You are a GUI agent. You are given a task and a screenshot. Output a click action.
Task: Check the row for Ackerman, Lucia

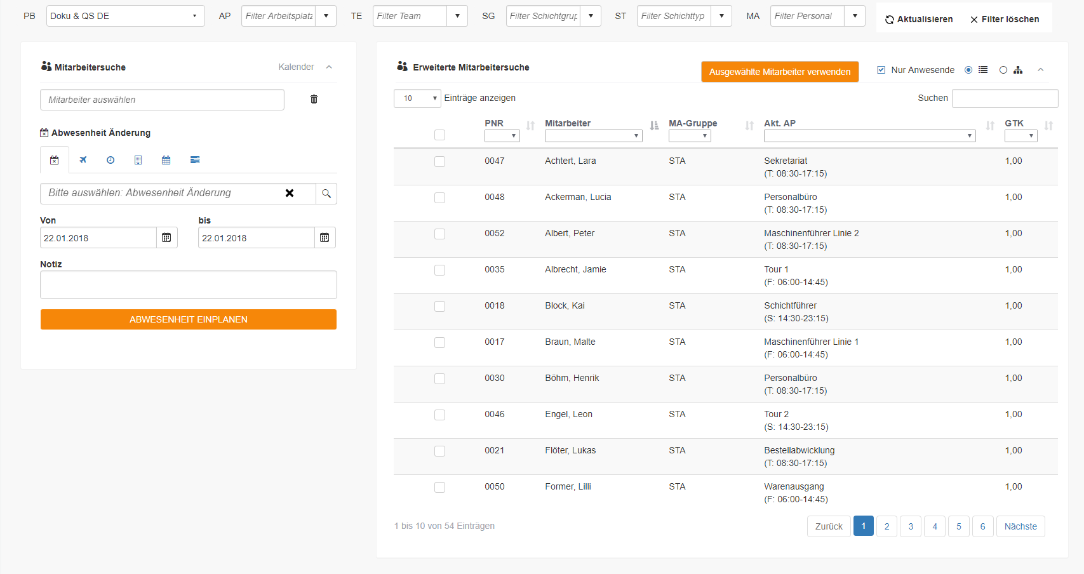pyautogui.click(x=439, y=197)
